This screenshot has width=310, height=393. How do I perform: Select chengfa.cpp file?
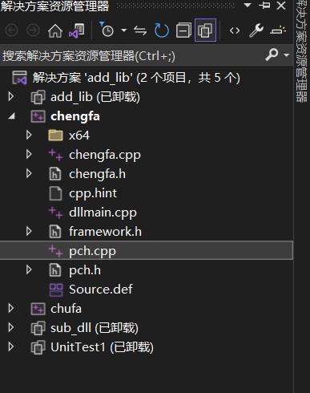(105, 156)
